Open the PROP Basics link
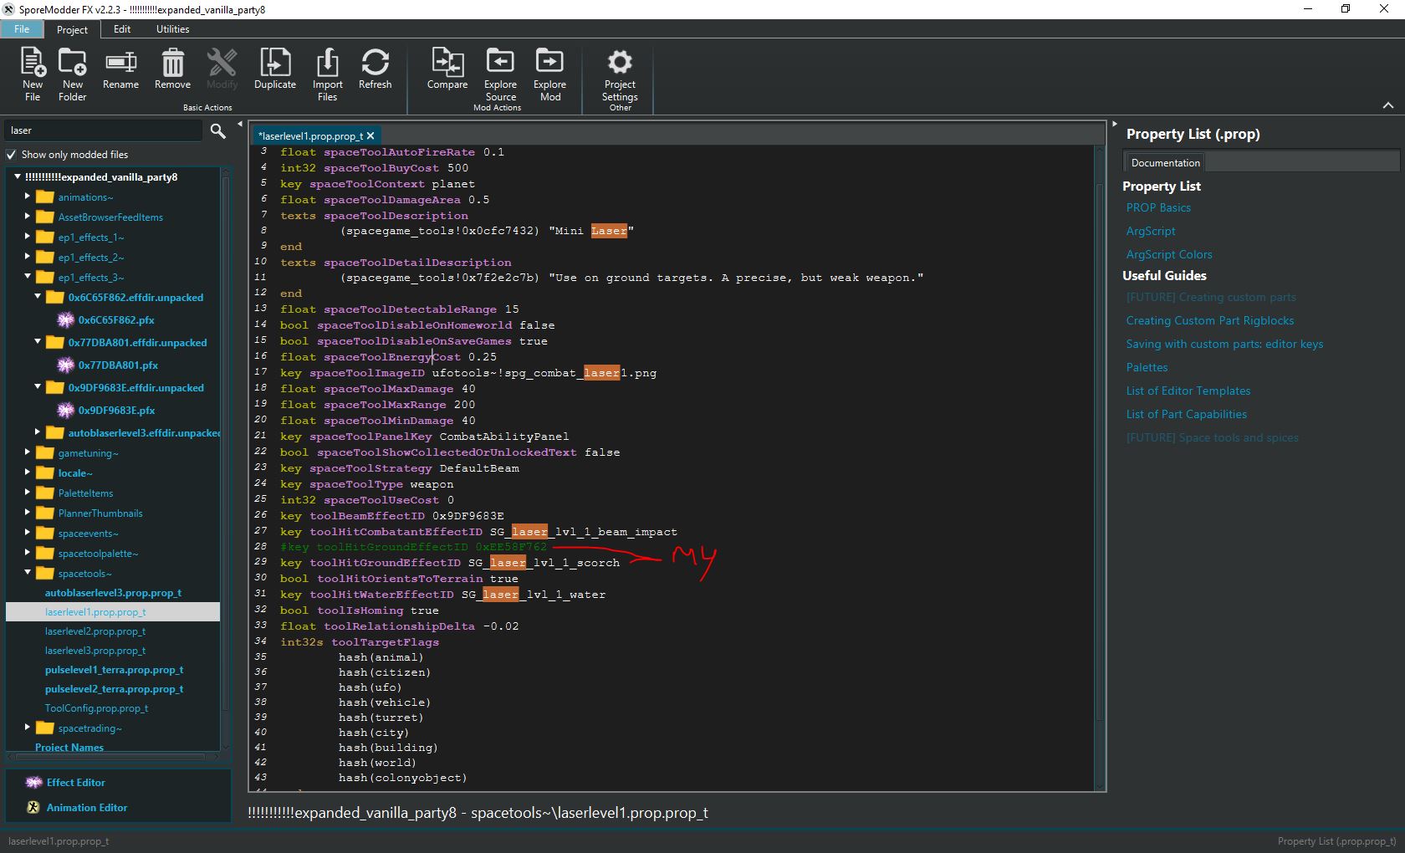The height and width of the screenshot is (853, 1405). [1158, 207]
